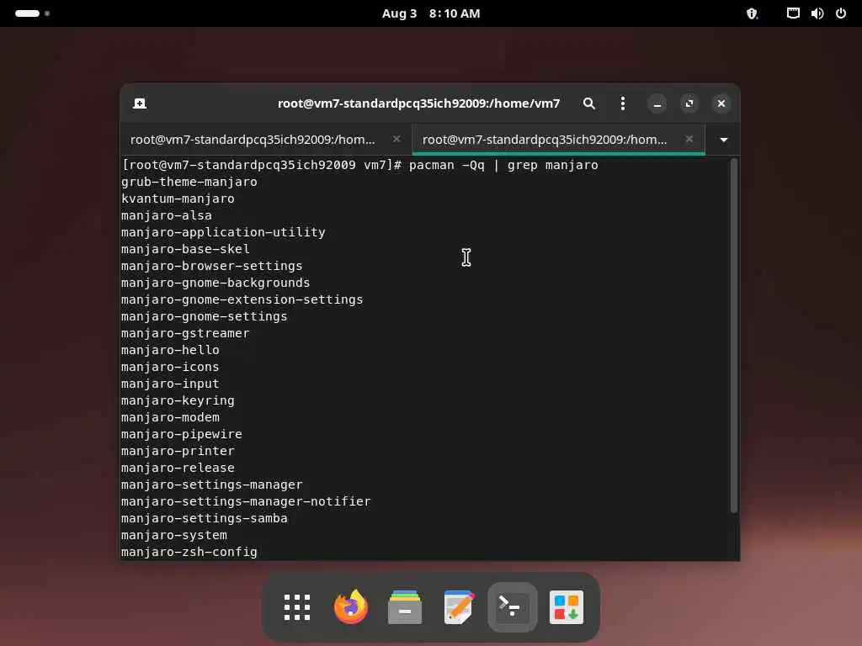This screenshot has height=646, width=862.
Task: Click the 'manjaro-browser-settings' line
Action: click(211, 266)
